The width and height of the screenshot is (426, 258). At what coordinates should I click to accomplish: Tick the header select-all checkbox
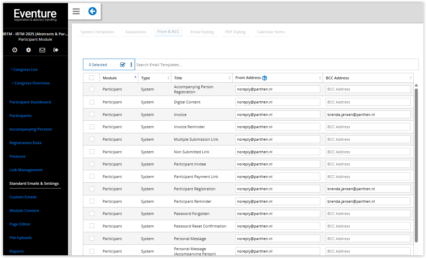(x=91, y=78)
